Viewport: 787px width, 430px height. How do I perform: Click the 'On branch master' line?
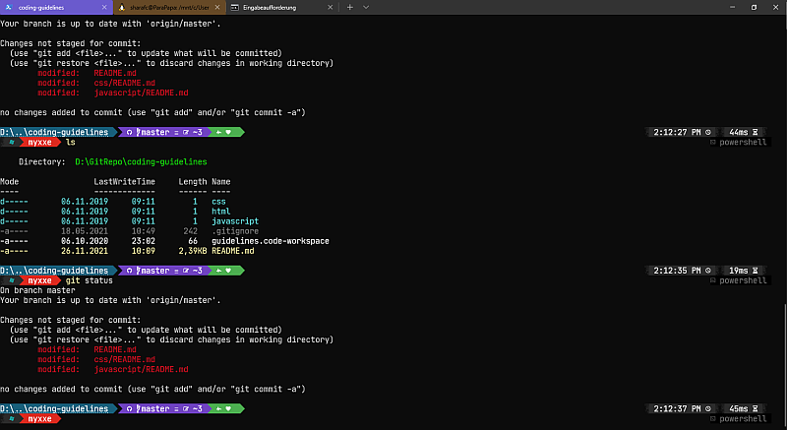[37, 290]
